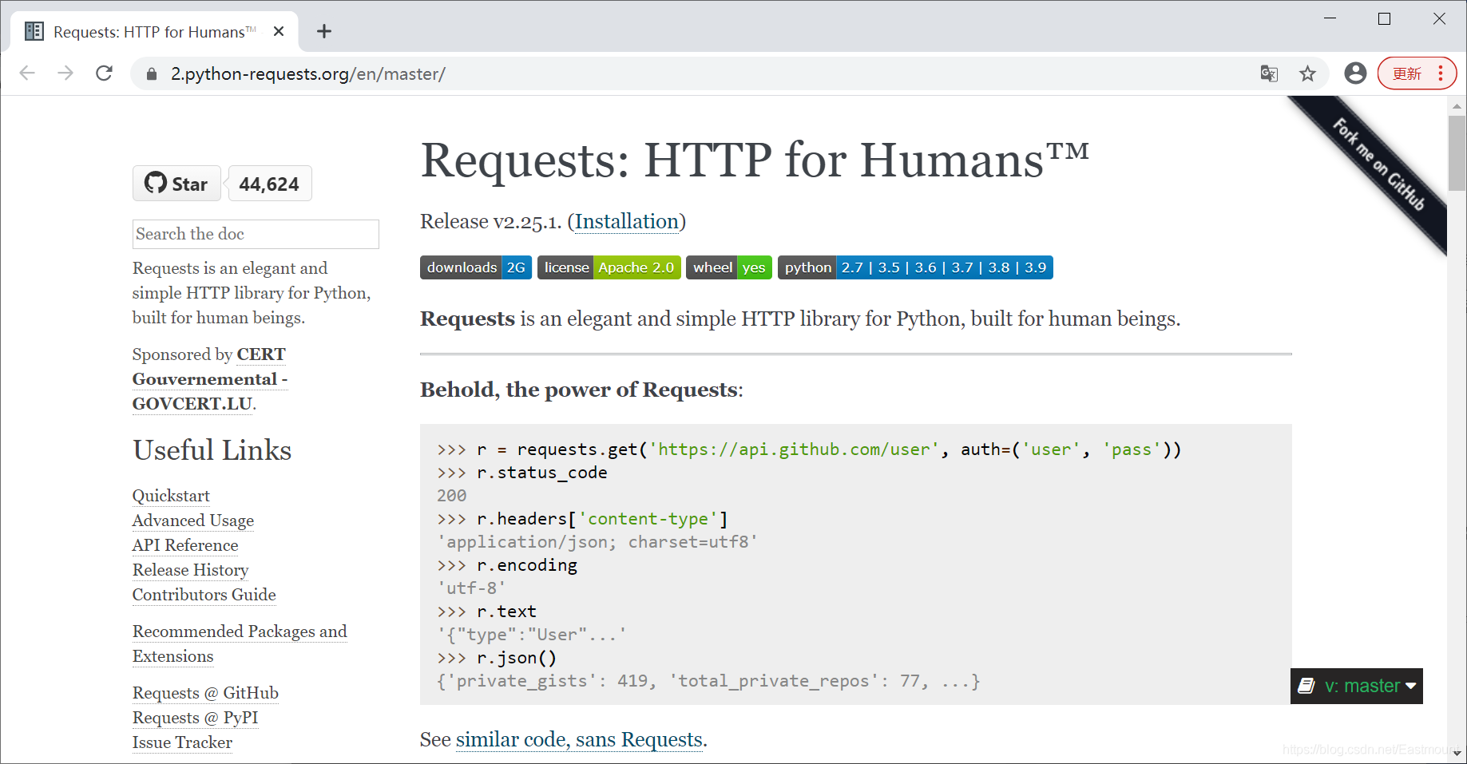Click the Fork me on GitHub ribbon

tap(1378, 164)
